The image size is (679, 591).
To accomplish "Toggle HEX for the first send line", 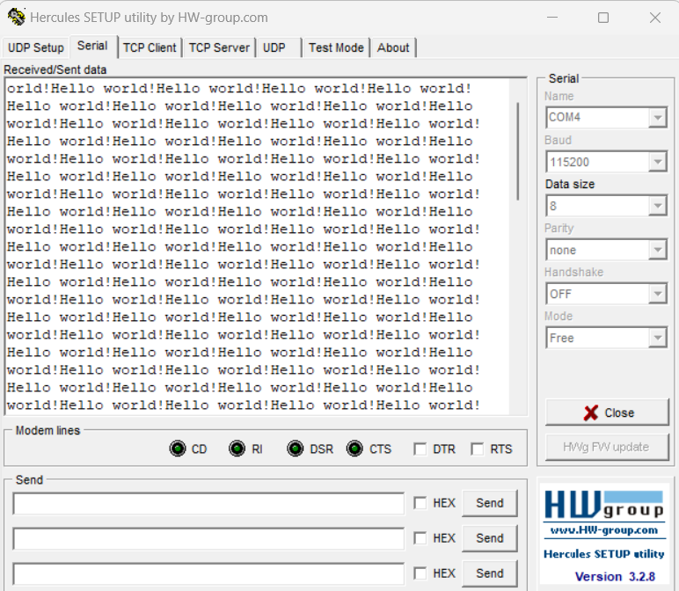I will pyautogui.click(x=420, y=503).
